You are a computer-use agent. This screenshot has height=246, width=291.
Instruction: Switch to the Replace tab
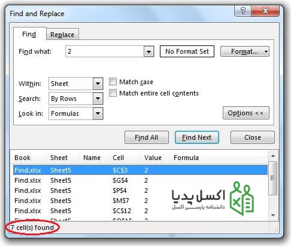pos(62,35)
